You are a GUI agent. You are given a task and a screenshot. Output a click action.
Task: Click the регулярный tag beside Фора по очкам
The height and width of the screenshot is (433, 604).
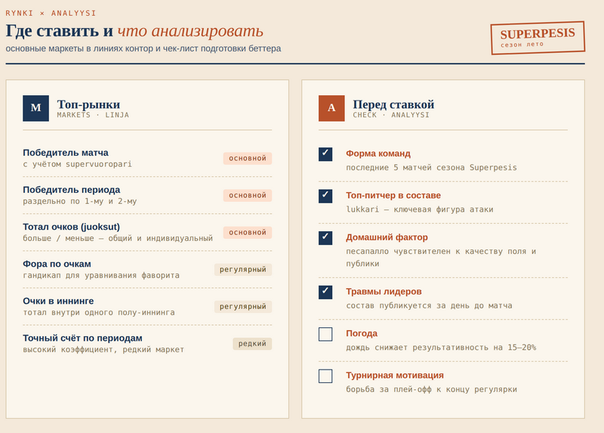click(x=243, y=270)
